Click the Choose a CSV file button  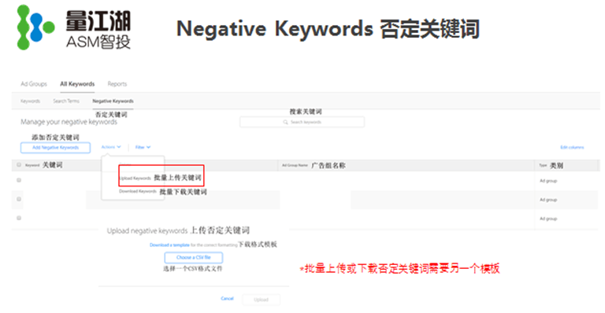194,257
